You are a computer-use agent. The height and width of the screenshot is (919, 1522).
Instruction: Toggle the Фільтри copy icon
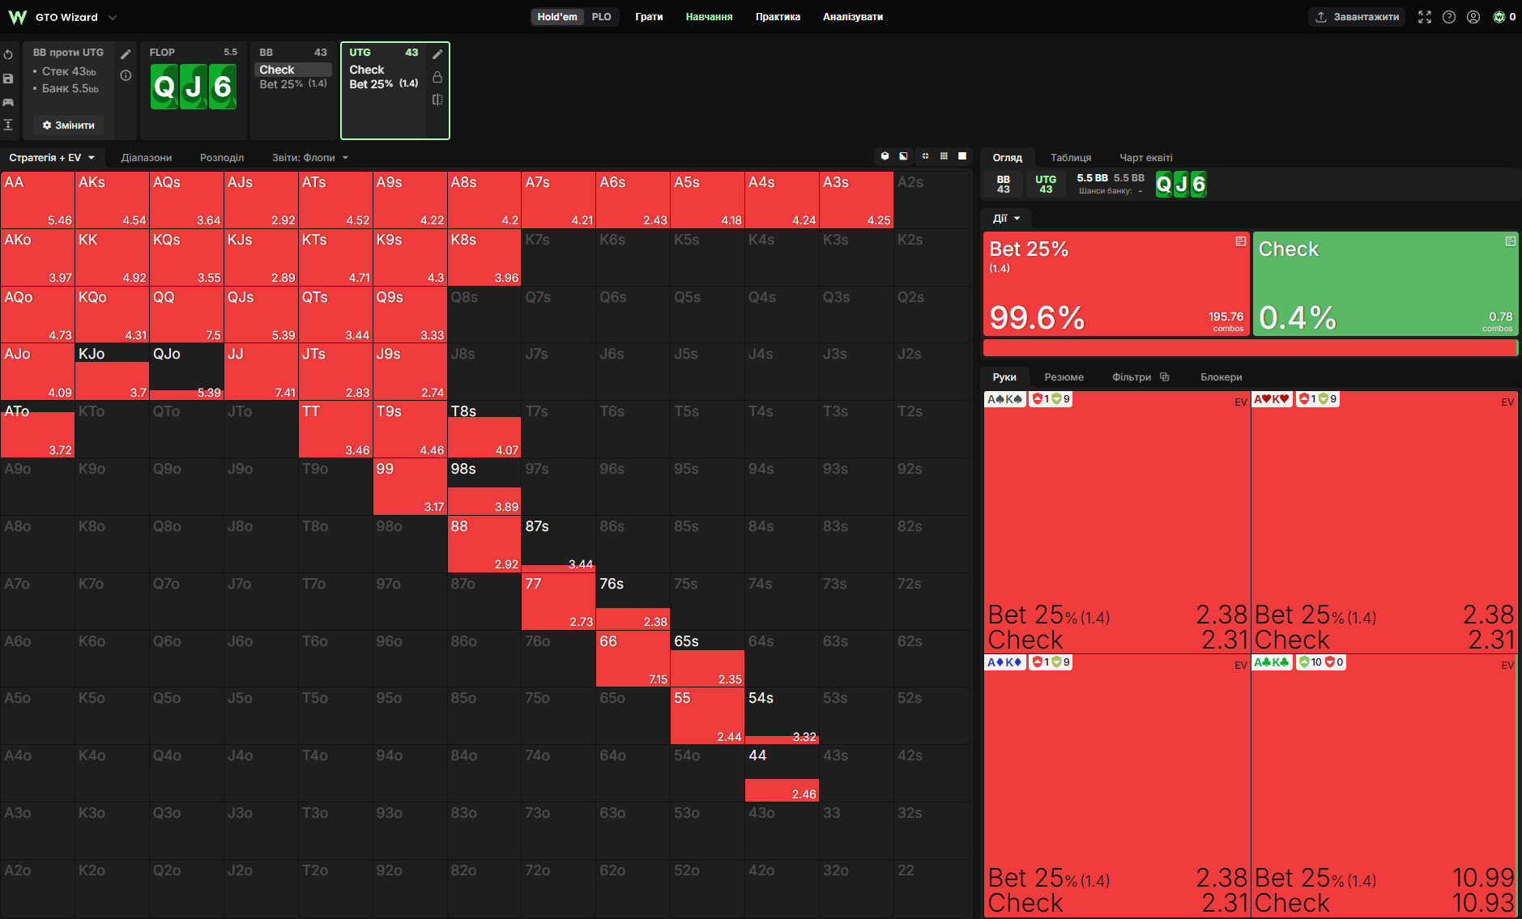point(1165,377)
